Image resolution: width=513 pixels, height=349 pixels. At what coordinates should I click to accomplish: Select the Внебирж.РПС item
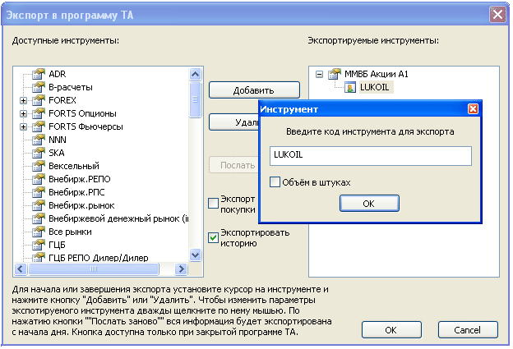tap(76, 192)
